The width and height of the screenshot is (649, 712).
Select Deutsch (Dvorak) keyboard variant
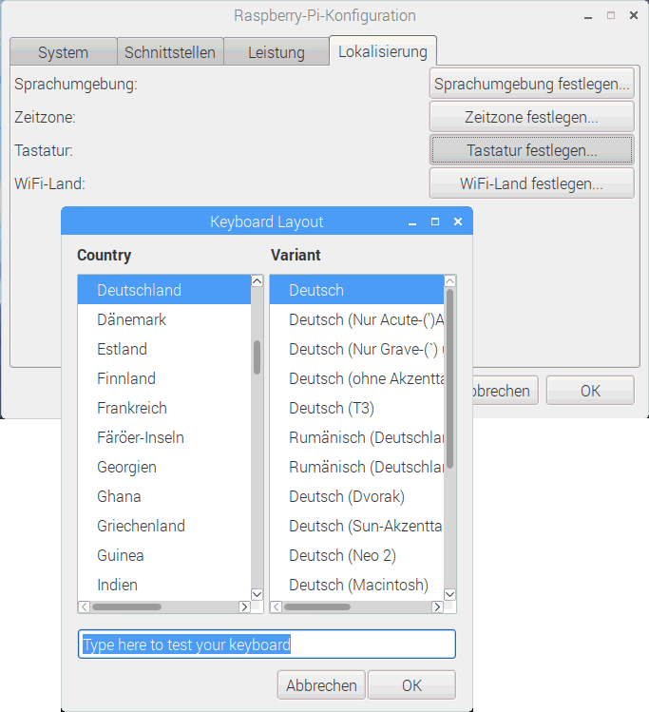347,496
